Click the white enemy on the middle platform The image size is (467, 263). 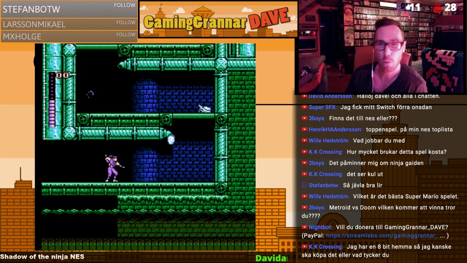click(204, 108)
